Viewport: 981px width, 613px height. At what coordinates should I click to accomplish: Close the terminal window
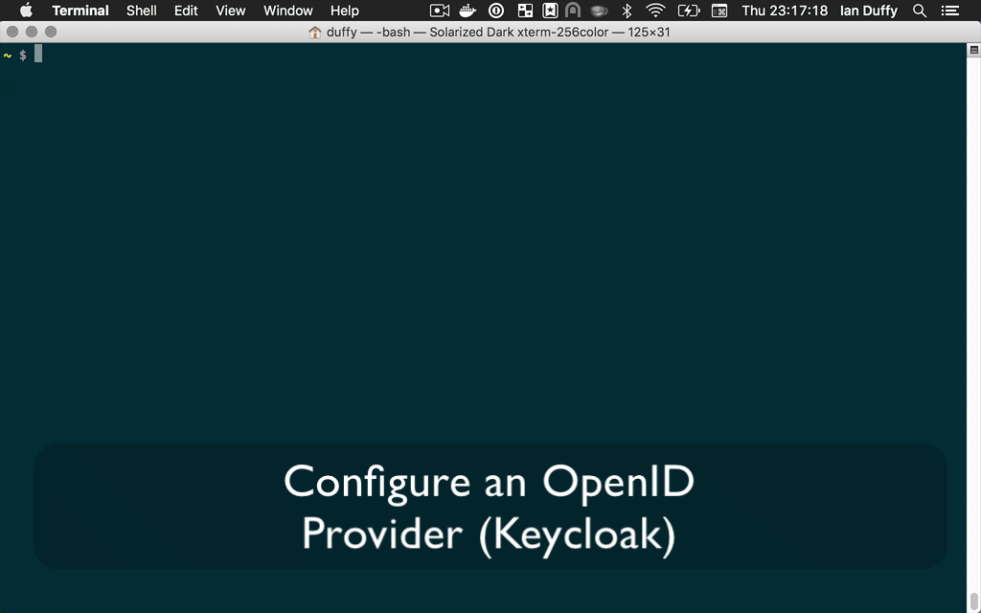click(12, 32)
